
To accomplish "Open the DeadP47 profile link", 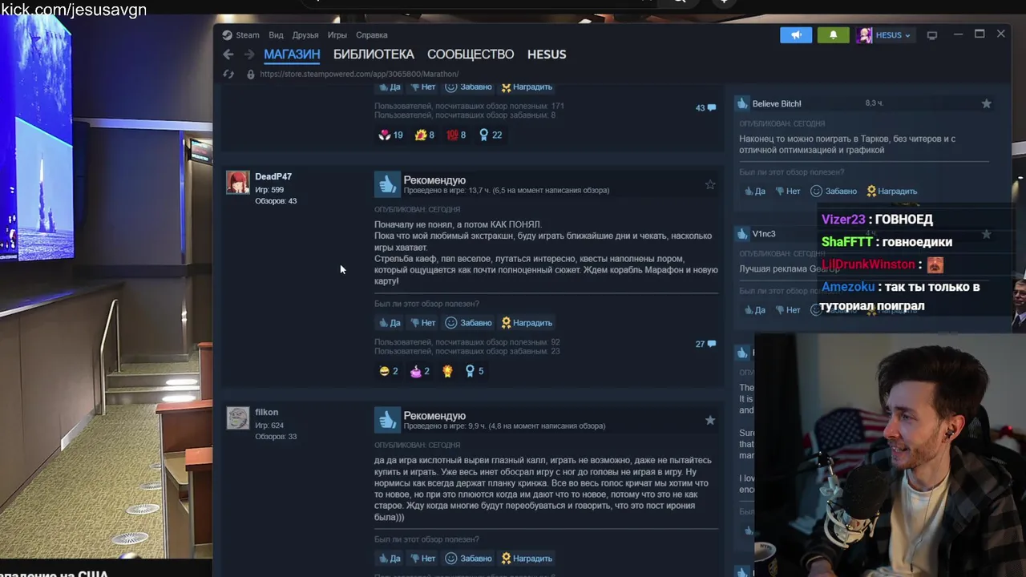I will coord(273,176).
